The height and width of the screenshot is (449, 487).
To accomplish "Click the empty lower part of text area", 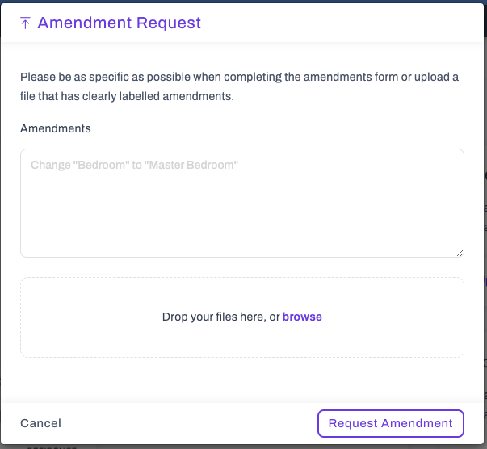I will [242, 224].
